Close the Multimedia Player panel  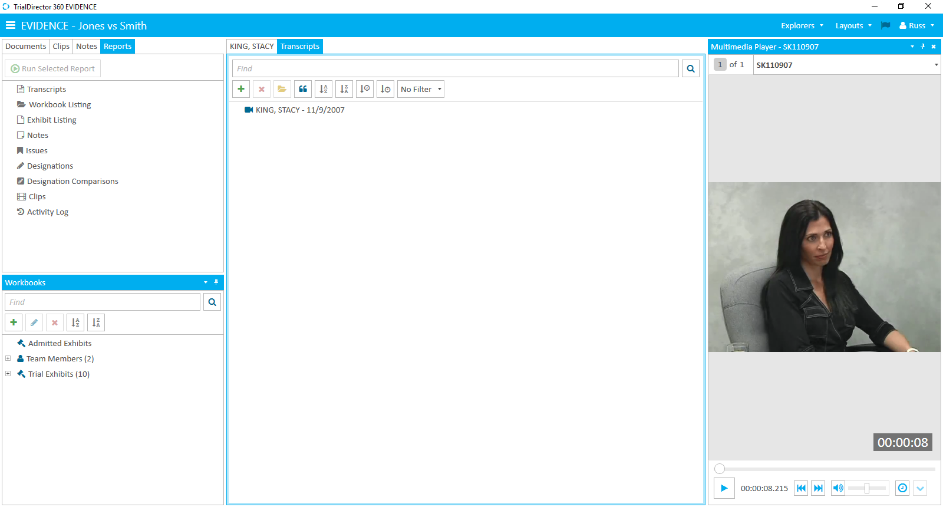(x=934, y=47)
